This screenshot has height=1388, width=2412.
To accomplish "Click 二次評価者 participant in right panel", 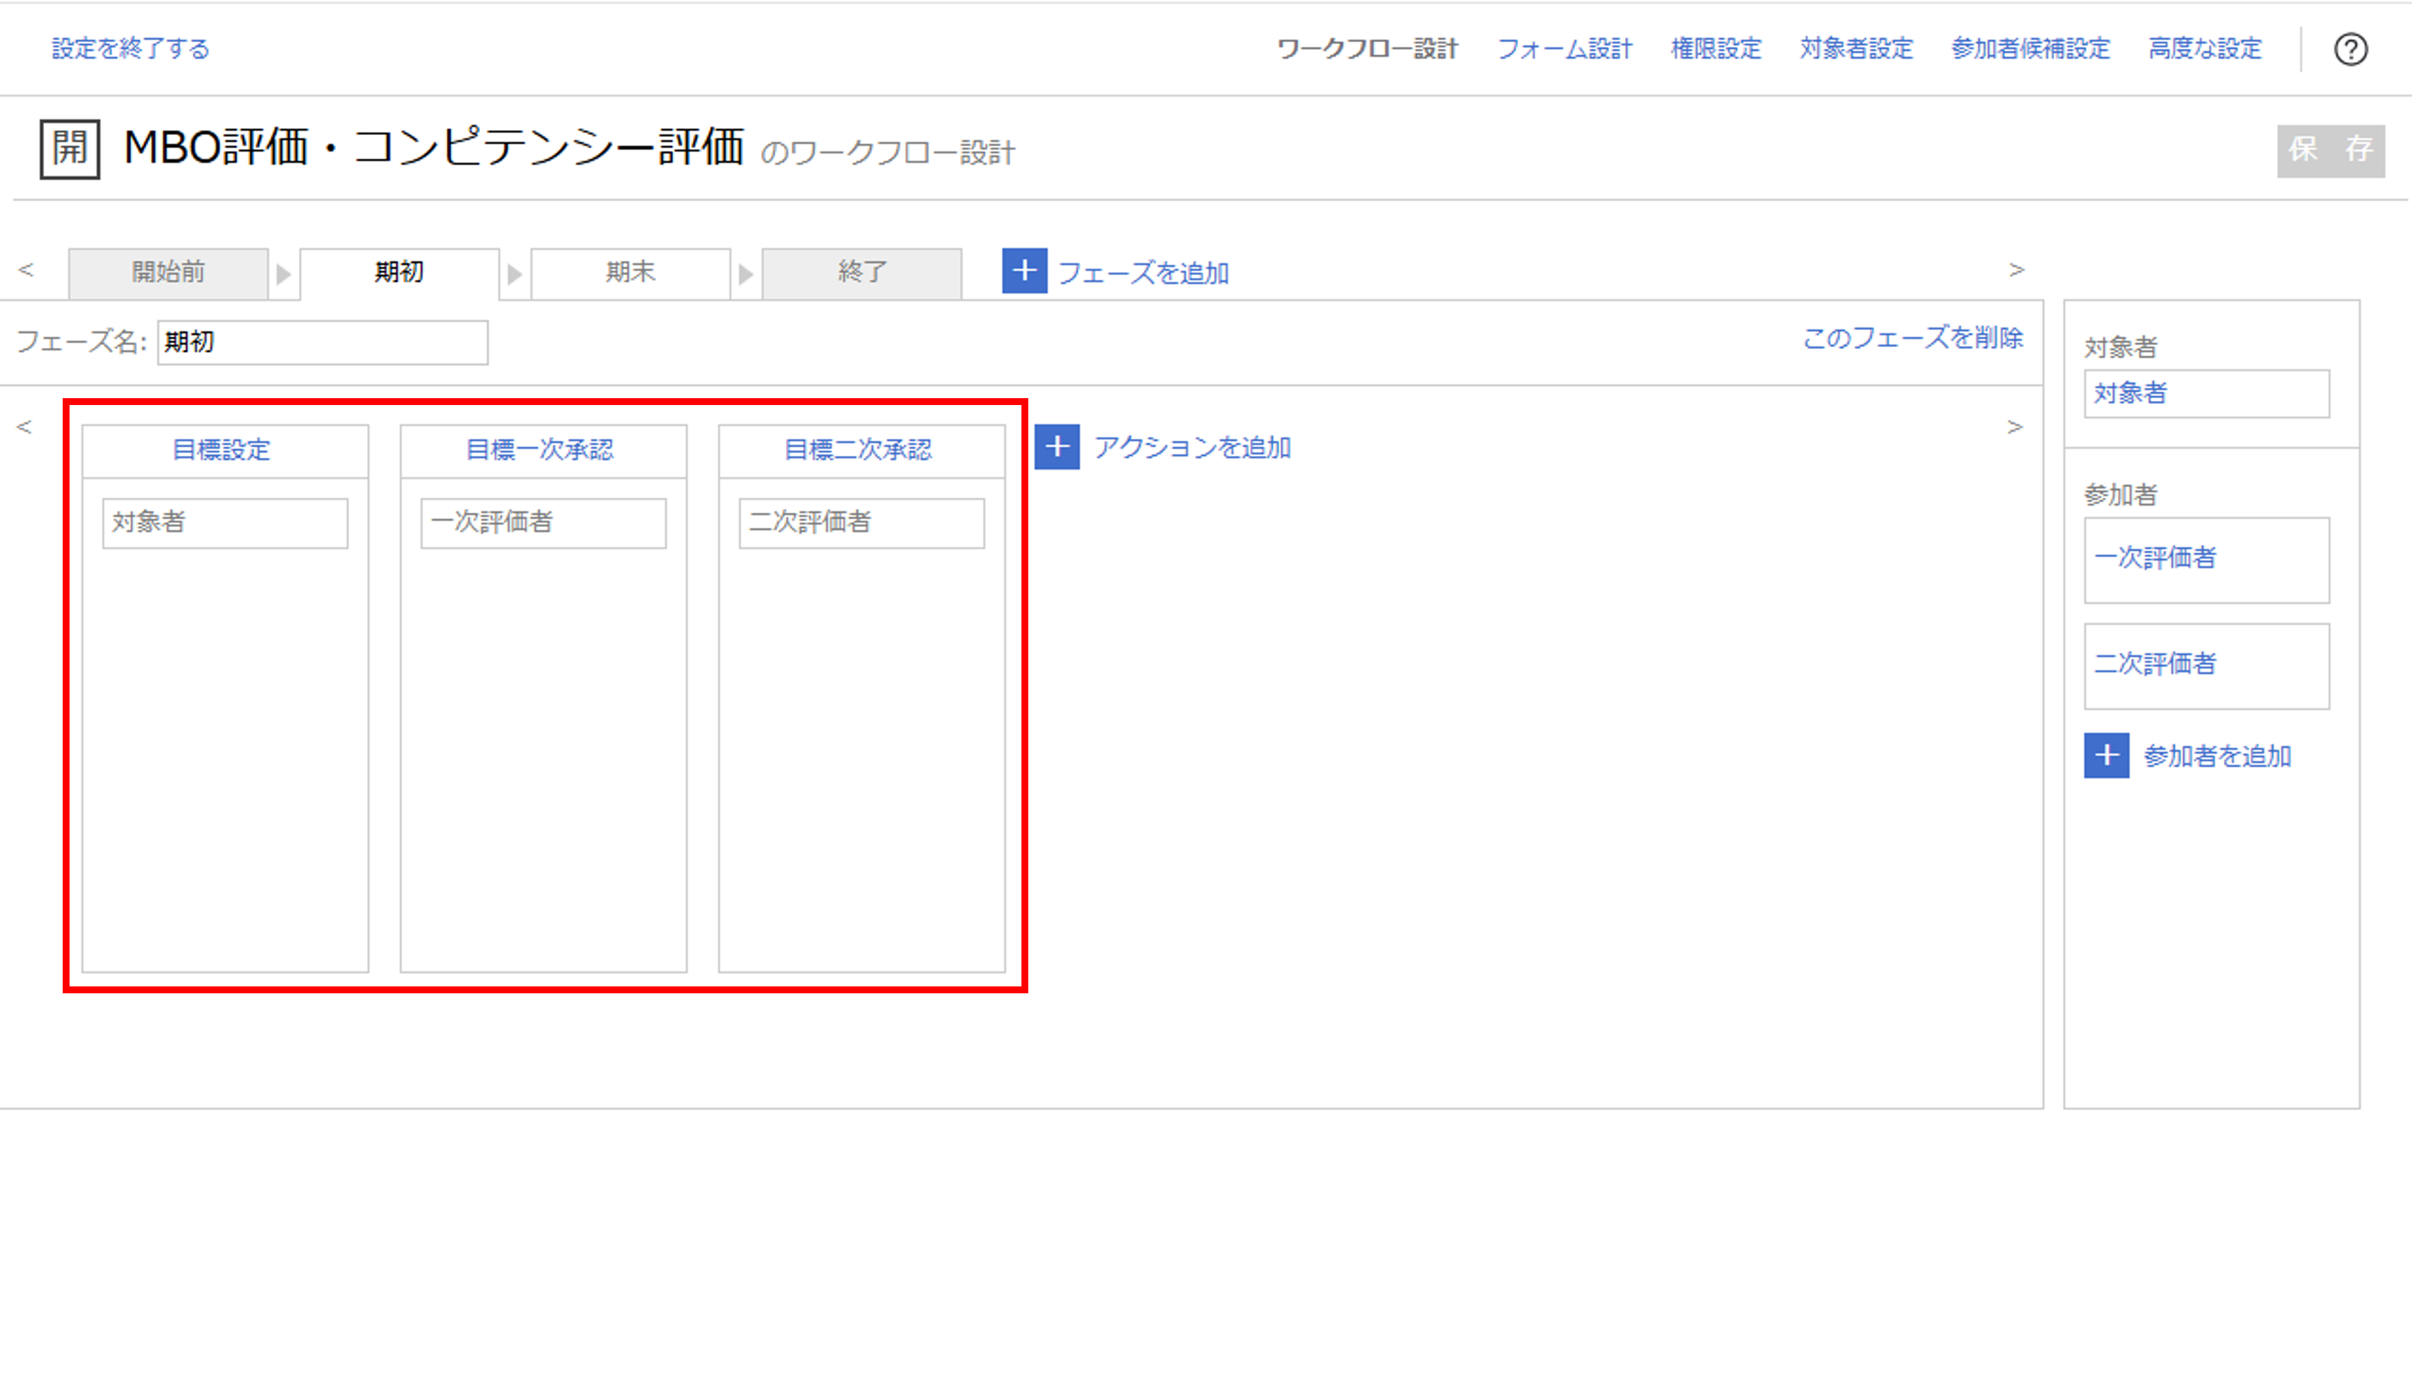I will click(x=2206, y=666).
